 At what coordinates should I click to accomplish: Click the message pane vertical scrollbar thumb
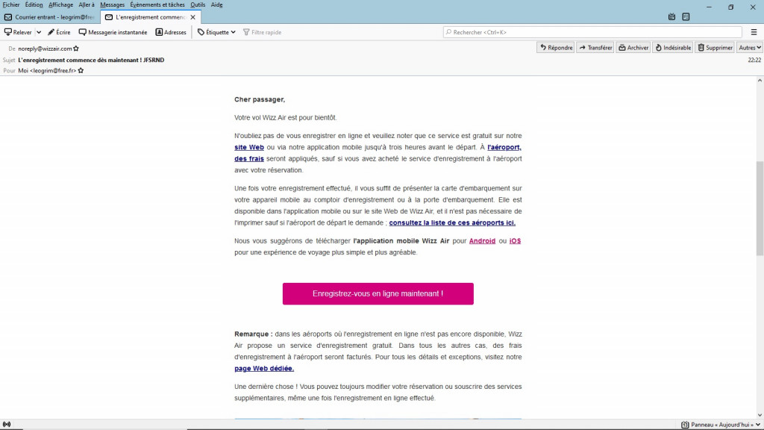(x=760, y=208)
